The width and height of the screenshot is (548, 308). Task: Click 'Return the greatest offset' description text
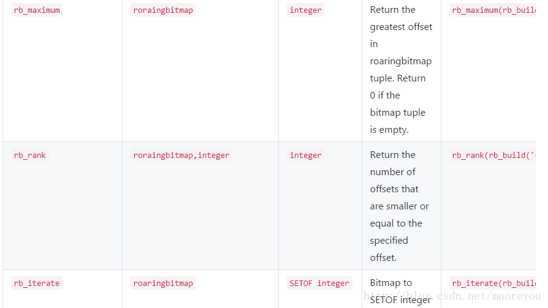(401, 18)
